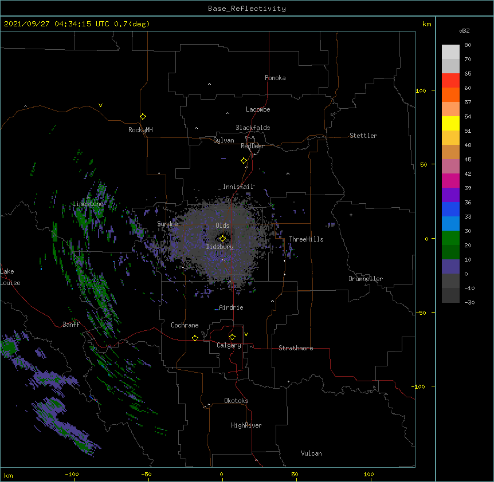This screenshot has width=494, height=482.
Task: Click the Lake Louise label
Action: tap(10, 277)
